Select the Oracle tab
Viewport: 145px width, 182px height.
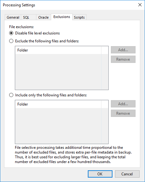pyautogui.click(x=44, y=17)
